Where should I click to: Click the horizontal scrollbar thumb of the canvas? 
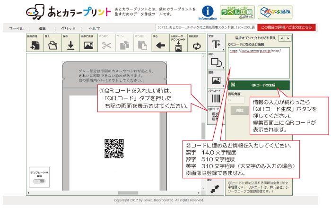point(128,193)
